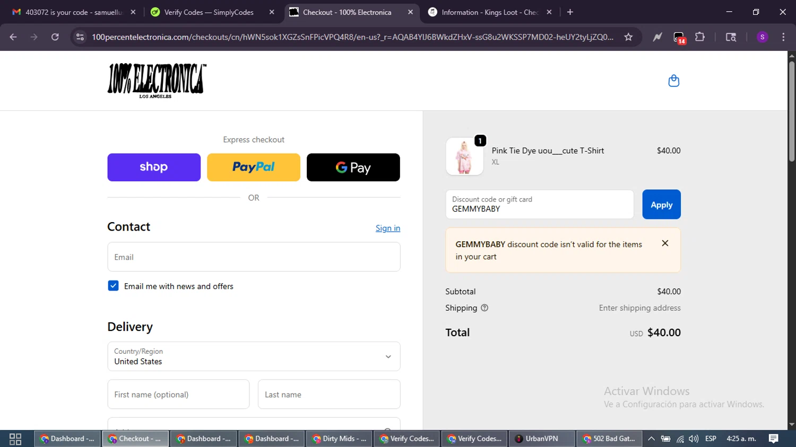Click the Enter shipping address text
The image size is (796, 447).
pyautogui.click(x=639, y=308)
